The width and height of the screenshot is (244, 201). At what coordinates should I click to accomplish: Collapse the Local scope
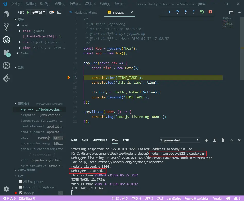(x=18, y=25)
